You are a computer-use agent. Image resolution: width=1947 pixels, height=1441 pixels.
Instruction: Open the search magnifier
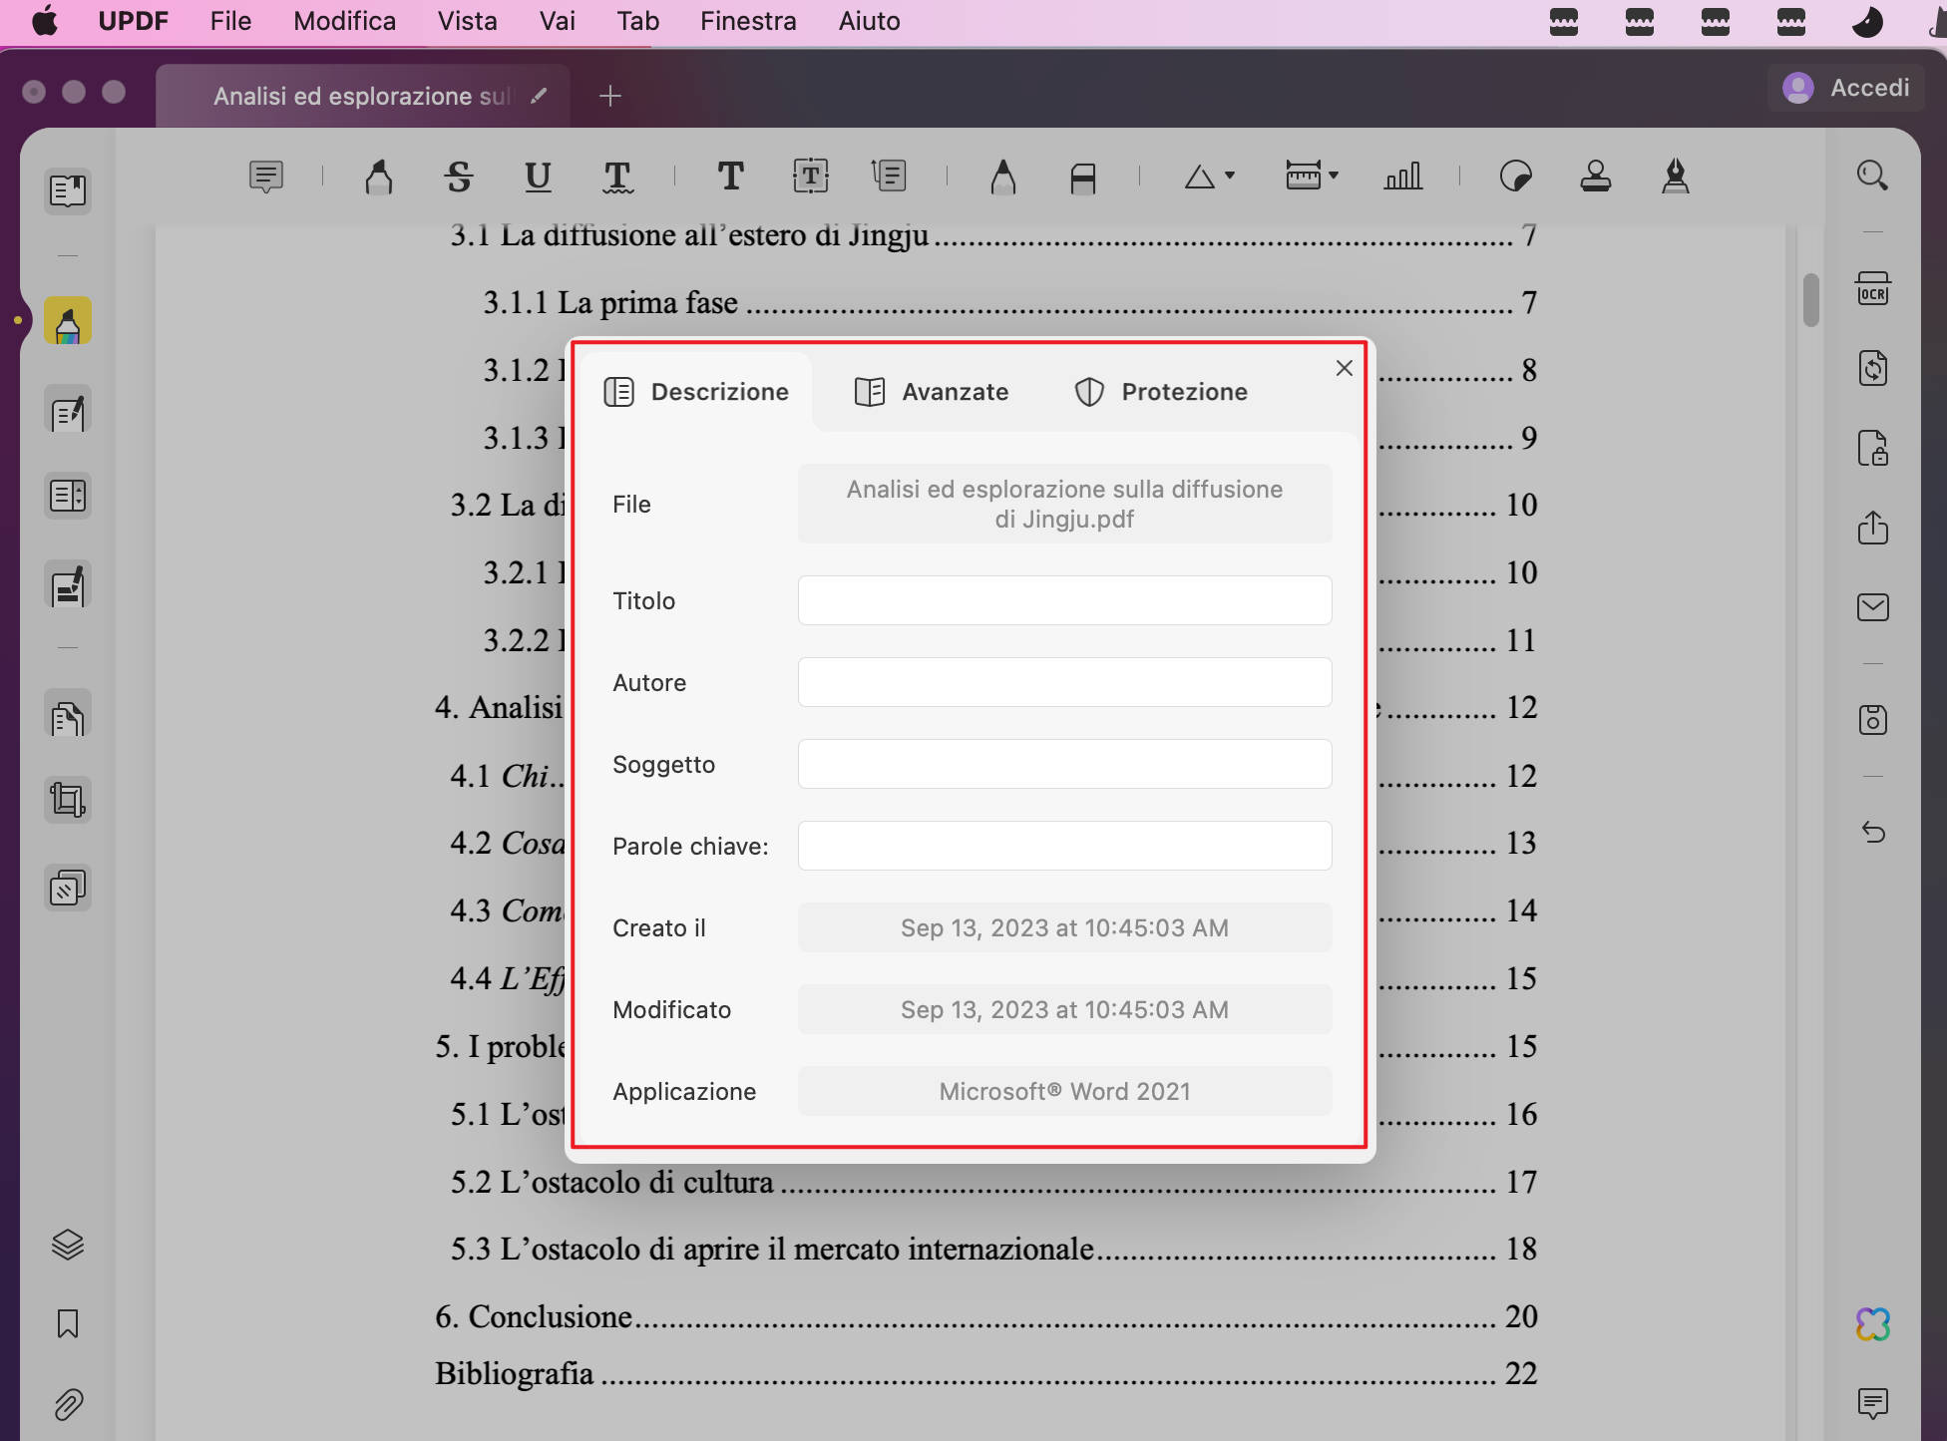1872,177
